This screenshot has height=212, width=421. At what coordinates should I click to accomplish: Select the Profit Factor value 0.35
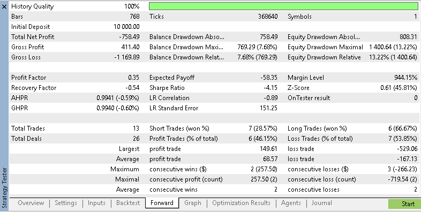tap(133, 78)
